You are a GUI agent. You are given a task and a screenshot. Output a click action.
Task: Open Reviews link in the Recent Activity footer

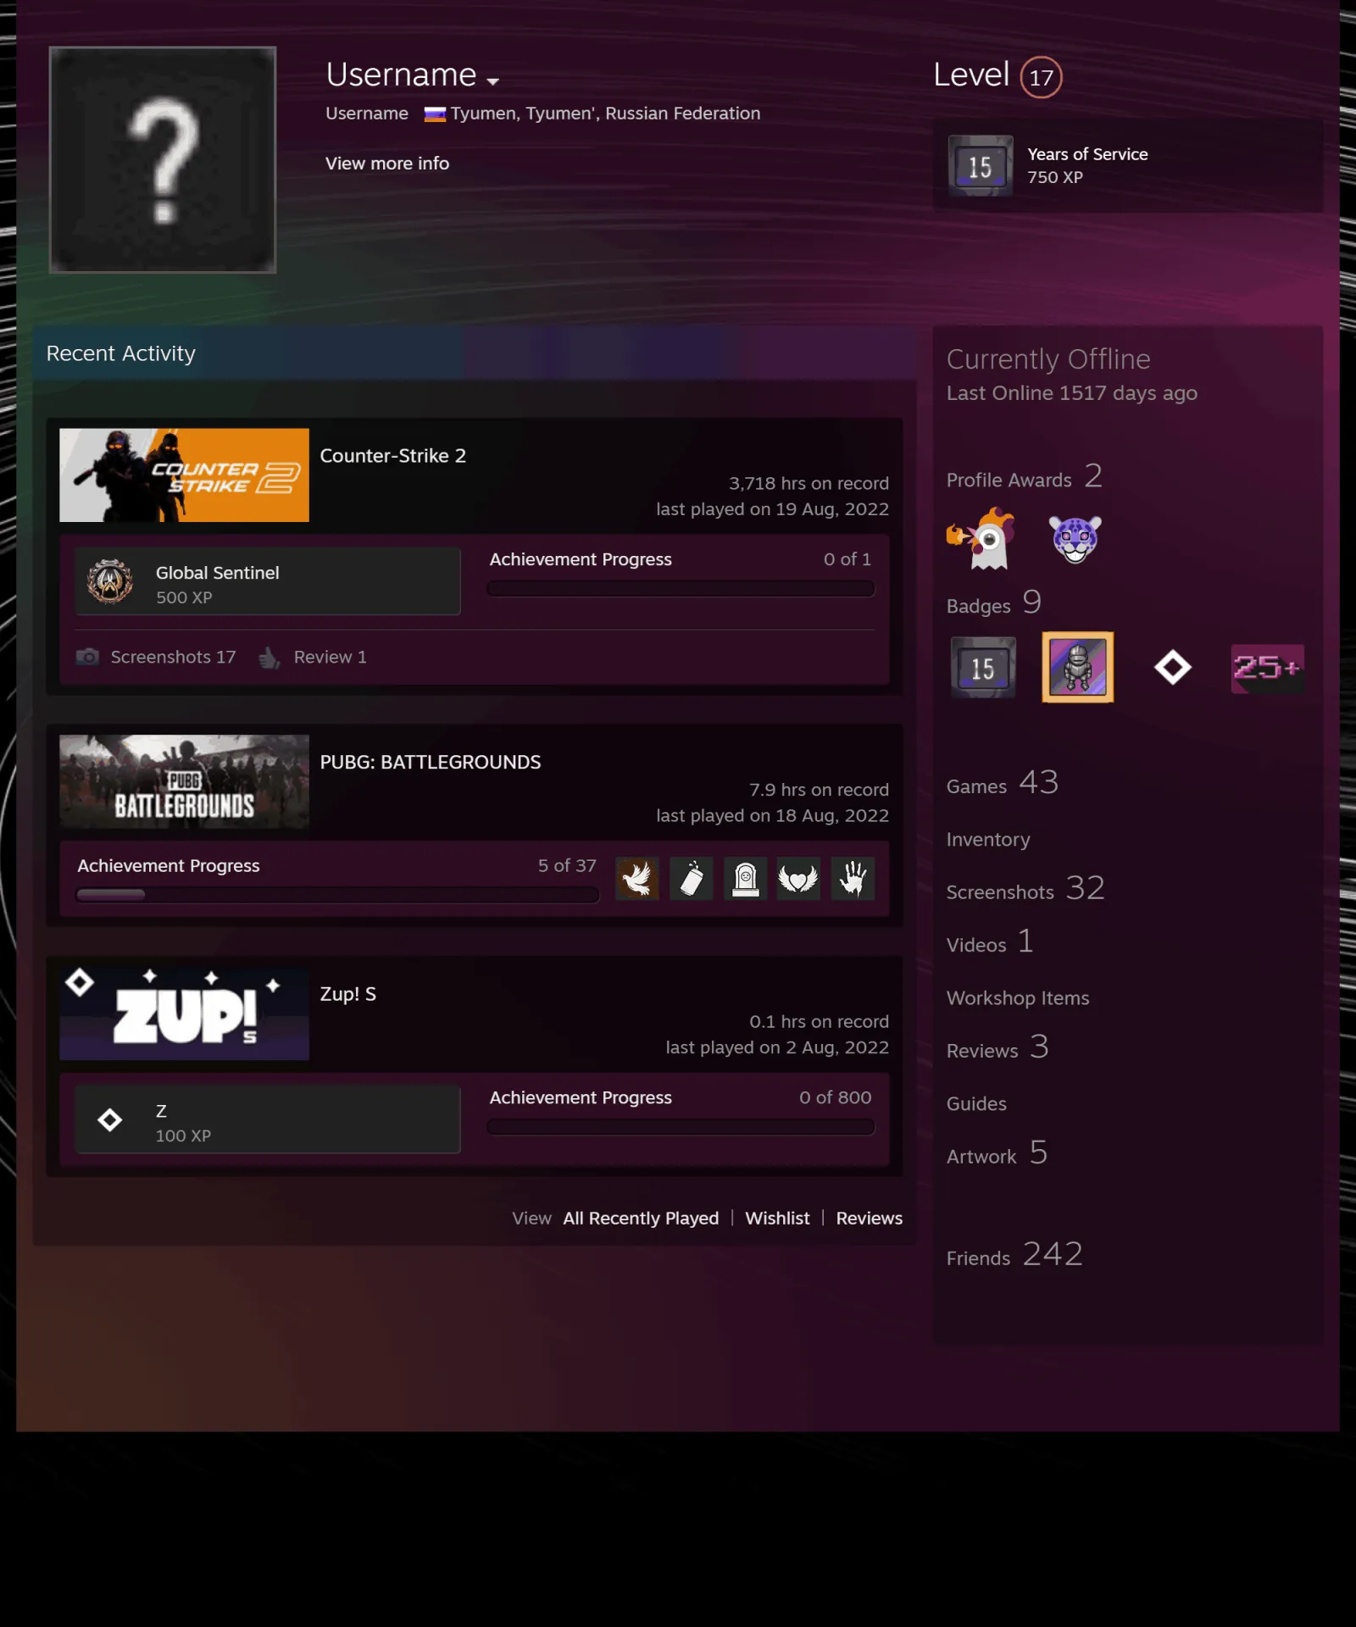pyautogui.click(x=870, y=1219)
